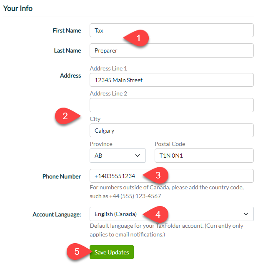Click the City field showing Calgary

click(x=172, y=131)
